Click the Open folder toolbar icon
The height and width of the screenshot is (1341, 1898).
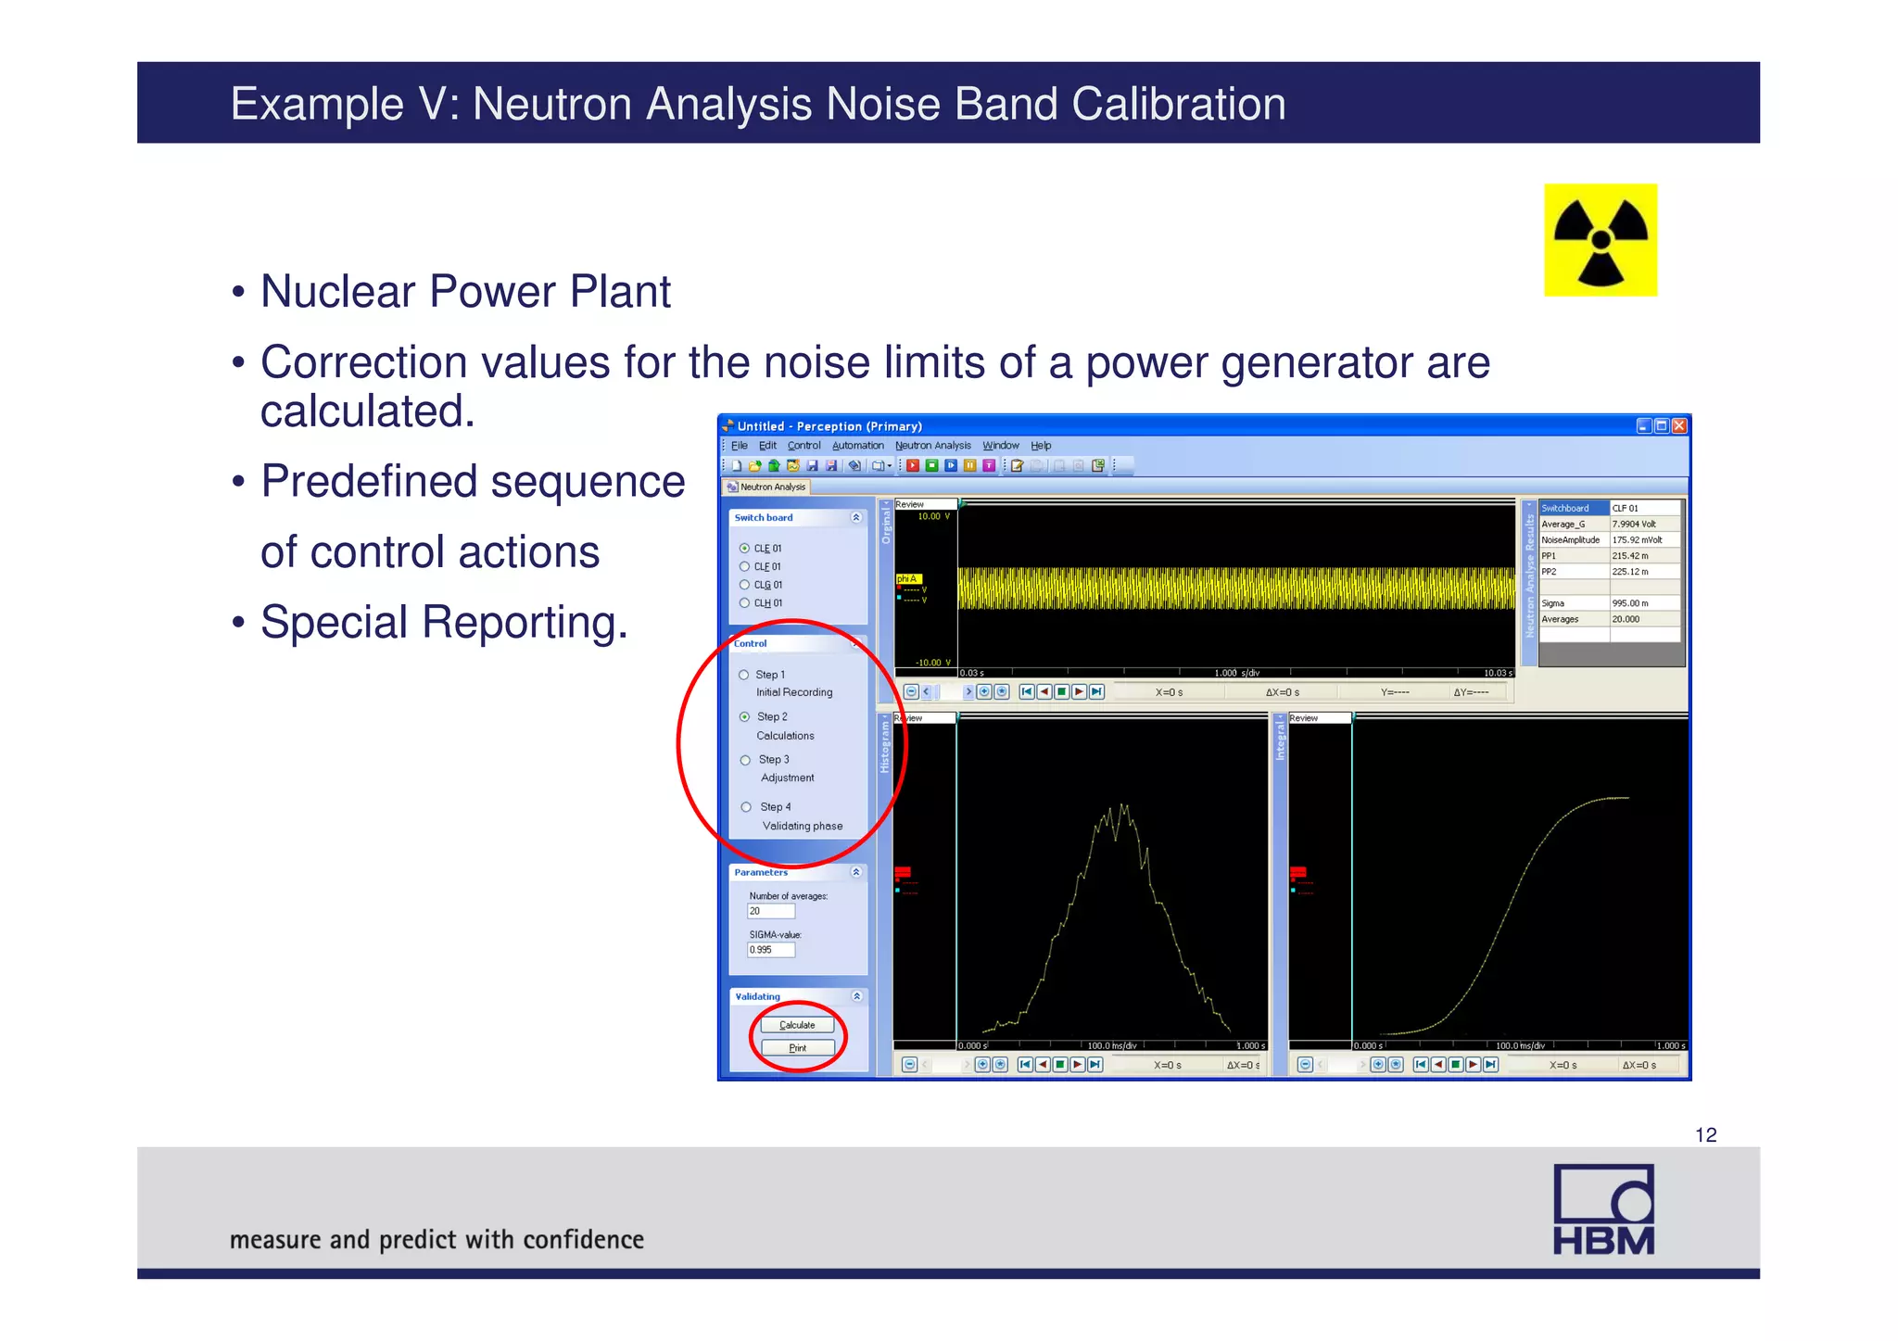pos(755,465)
